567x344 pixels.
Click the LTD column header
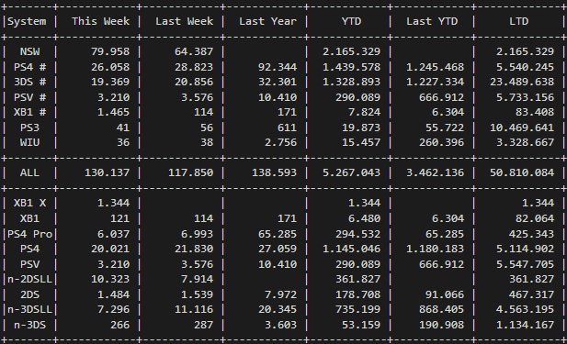(x=519, y=21)
